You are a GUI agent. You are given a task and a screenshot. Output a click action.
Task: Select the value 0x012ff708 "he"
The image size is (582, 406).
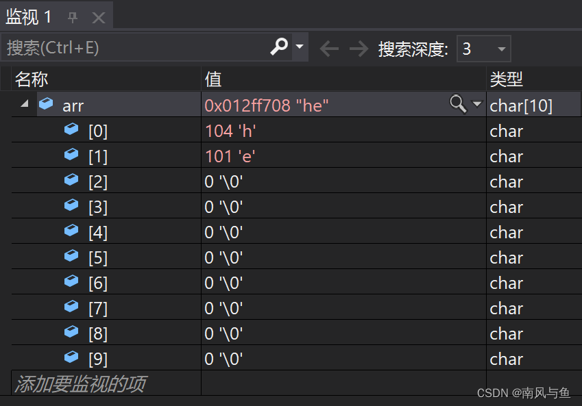[266, 105]
